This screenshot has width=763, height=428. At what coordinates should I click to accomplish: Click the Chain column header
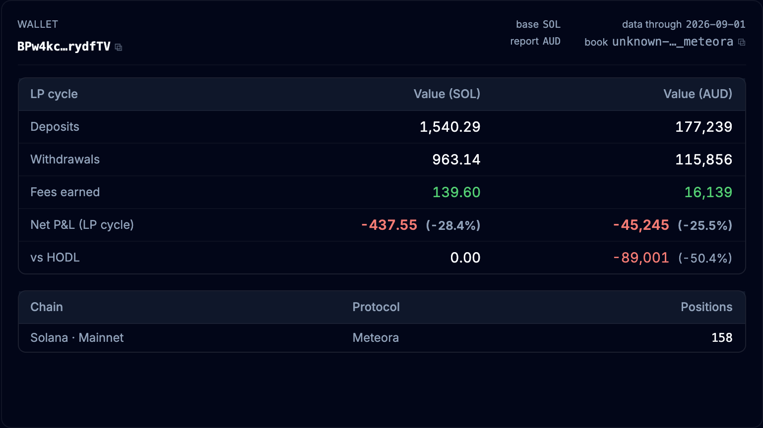tap(47, 307)
